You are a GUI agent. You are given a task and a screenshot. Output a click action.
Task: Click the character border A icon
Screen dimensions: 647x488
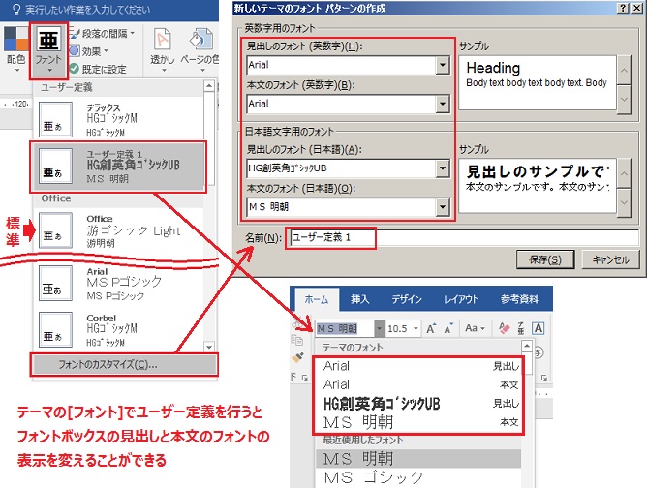click(x=539, y=328)
